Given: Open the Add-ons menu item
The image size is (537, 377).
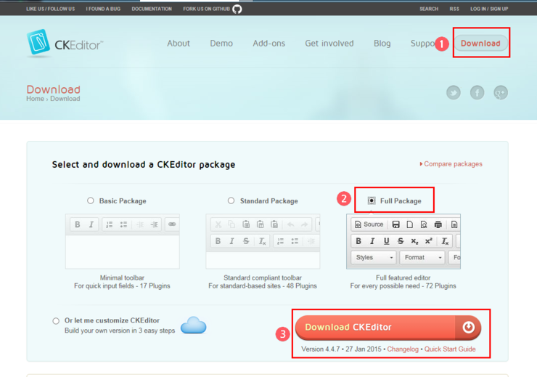Looking at the screenshot, I should tap(268, 43).
